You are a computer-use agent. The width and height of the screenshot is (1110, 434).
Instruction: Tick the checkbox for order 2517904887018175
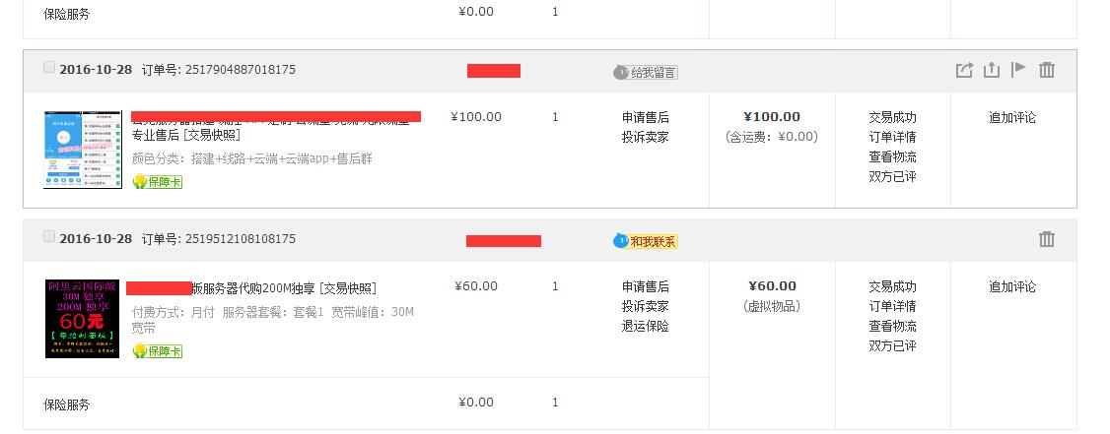(x=49, y=67)
